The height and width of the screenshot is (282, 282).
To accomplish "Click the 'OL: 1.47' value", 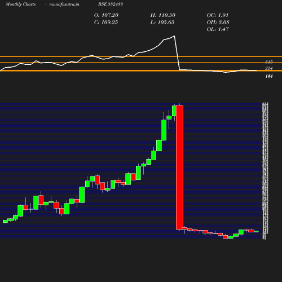I will click(x=218, y=29).
